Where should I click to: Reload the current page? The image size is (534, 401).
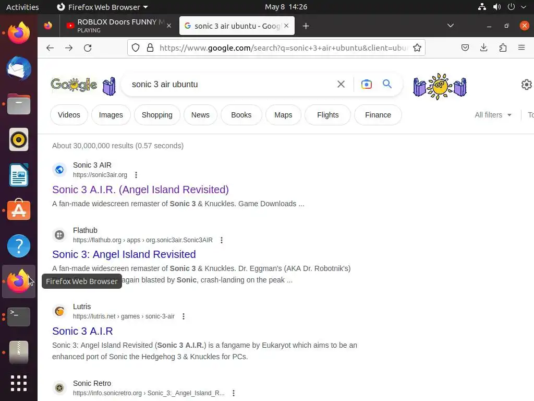pos(88,48)
